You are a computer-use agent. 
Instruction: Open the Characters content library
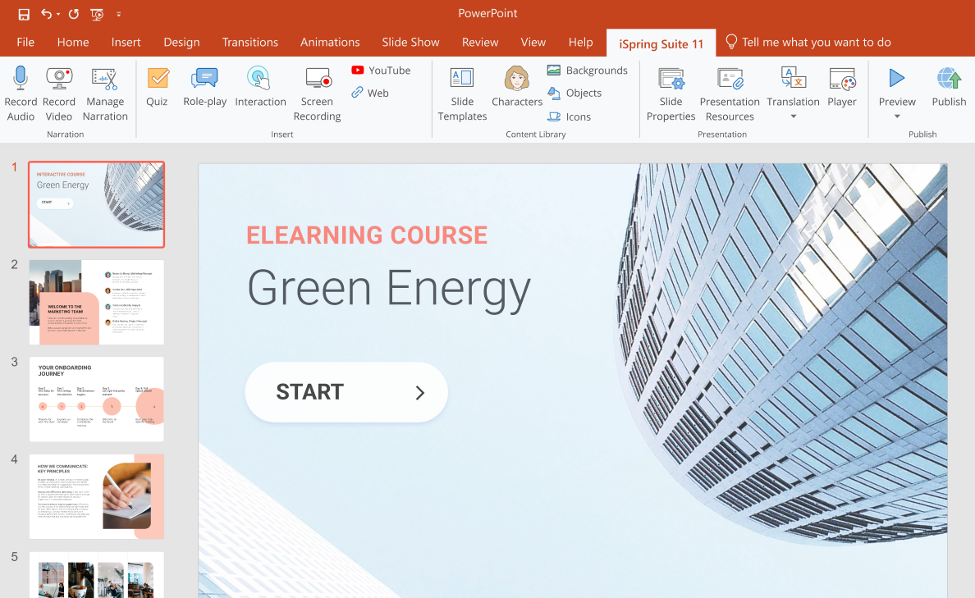[516, 79]
